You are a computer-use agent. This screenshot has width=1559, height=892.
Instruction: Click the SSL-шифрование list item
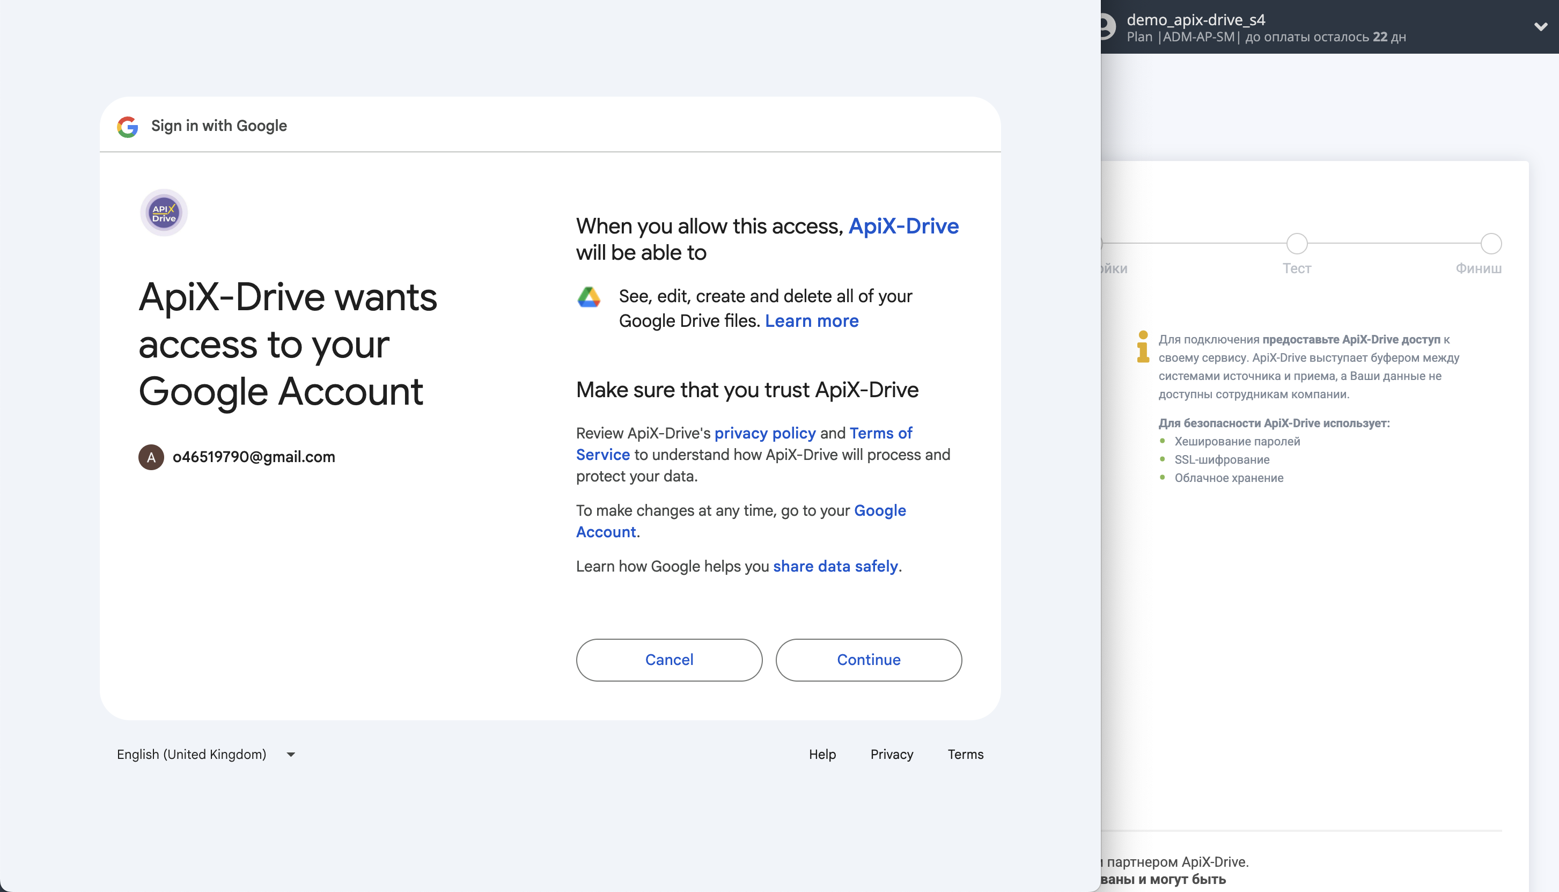(1222, 459)
